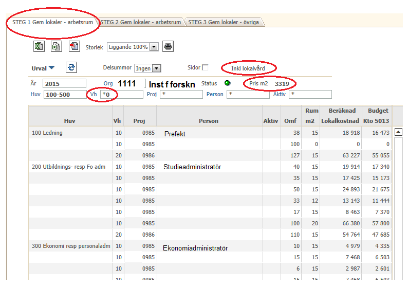
Task: Select the 300 Ekonomi resp personaladm row
Action: pyautogui.click(x=71, y=246)
